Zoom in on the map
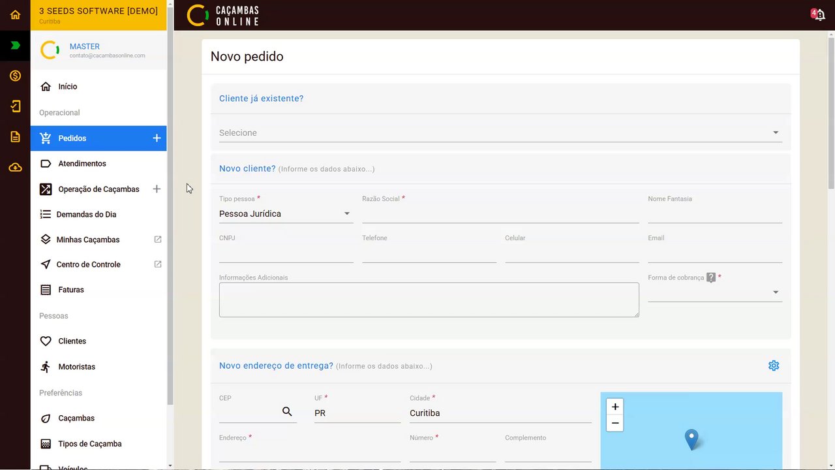 click(x=615, y=406)
